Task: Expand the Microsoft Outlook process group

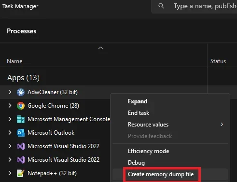Action: [x=10, y=133]
